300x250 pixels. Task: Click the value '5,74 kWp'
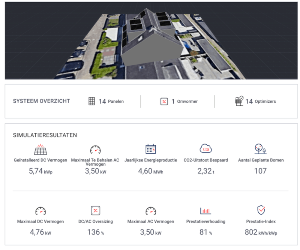pyautogui.click(x=40, y=171)
